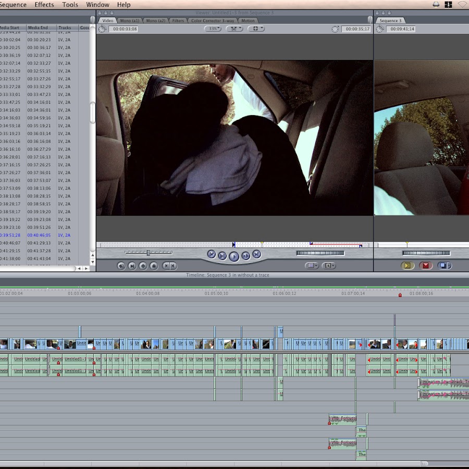Screen dimensions: 469x469
Task: Click the Match Frame button in Viewer
Action: pos(121,266)
